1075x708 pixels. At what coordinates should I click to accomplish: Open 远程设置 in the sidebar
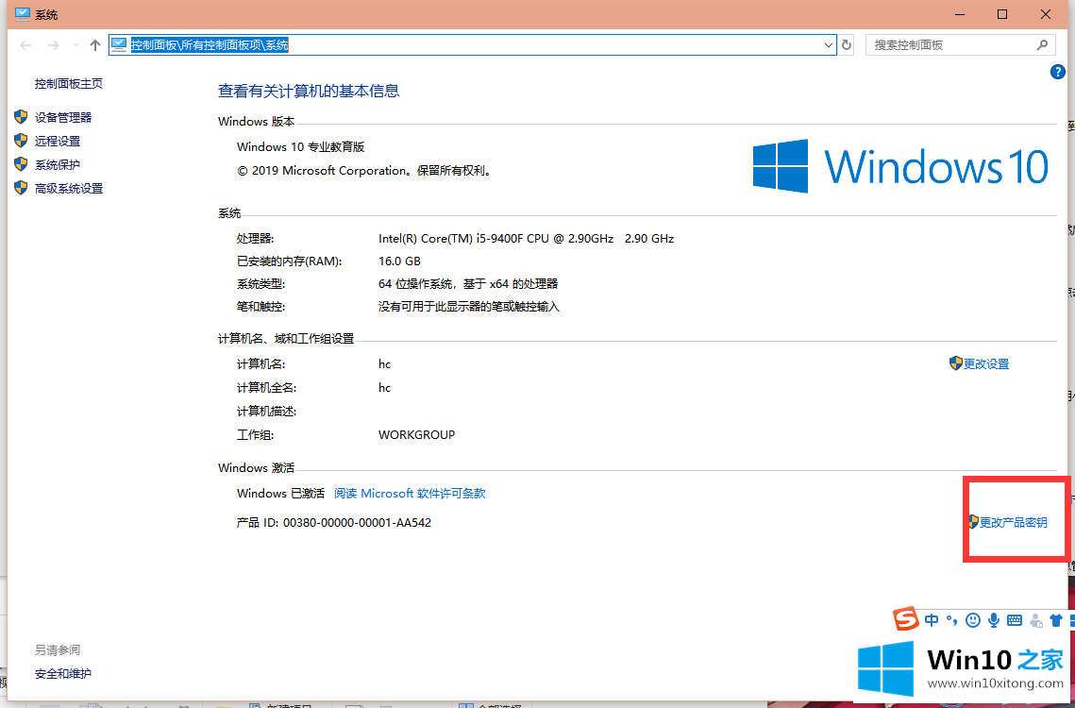58,141
